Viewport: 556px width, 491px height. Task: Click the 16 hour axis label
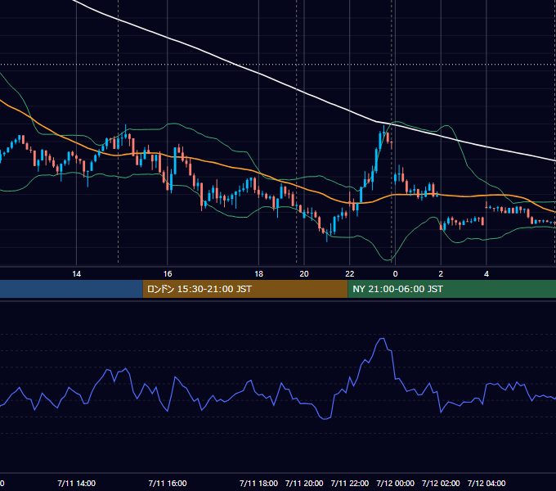tap(168, 274)
